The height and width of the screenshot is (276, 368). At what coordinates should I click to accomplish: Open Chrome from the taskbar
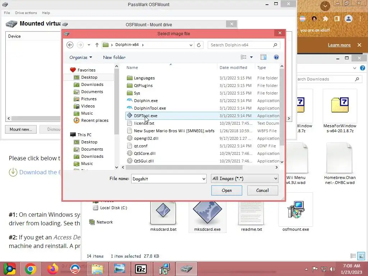30,269
